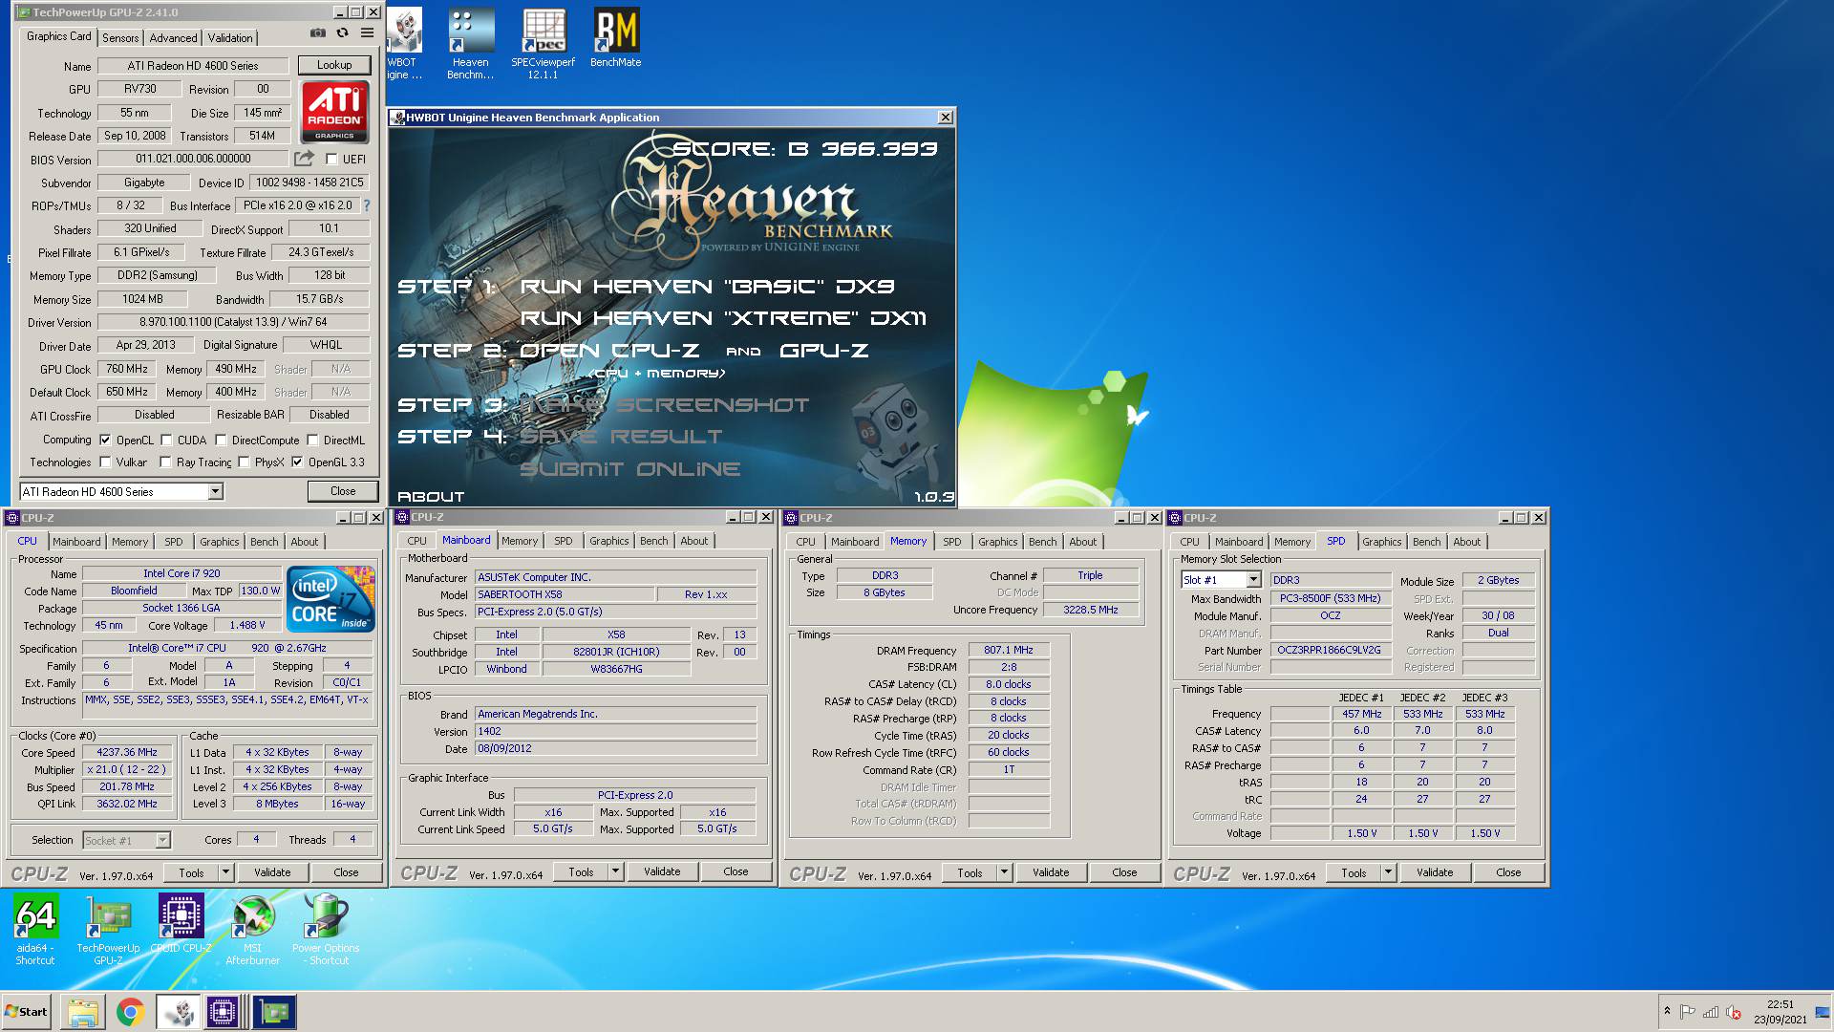
Task: Show hidden system tray icons
Action: 1667,1011
